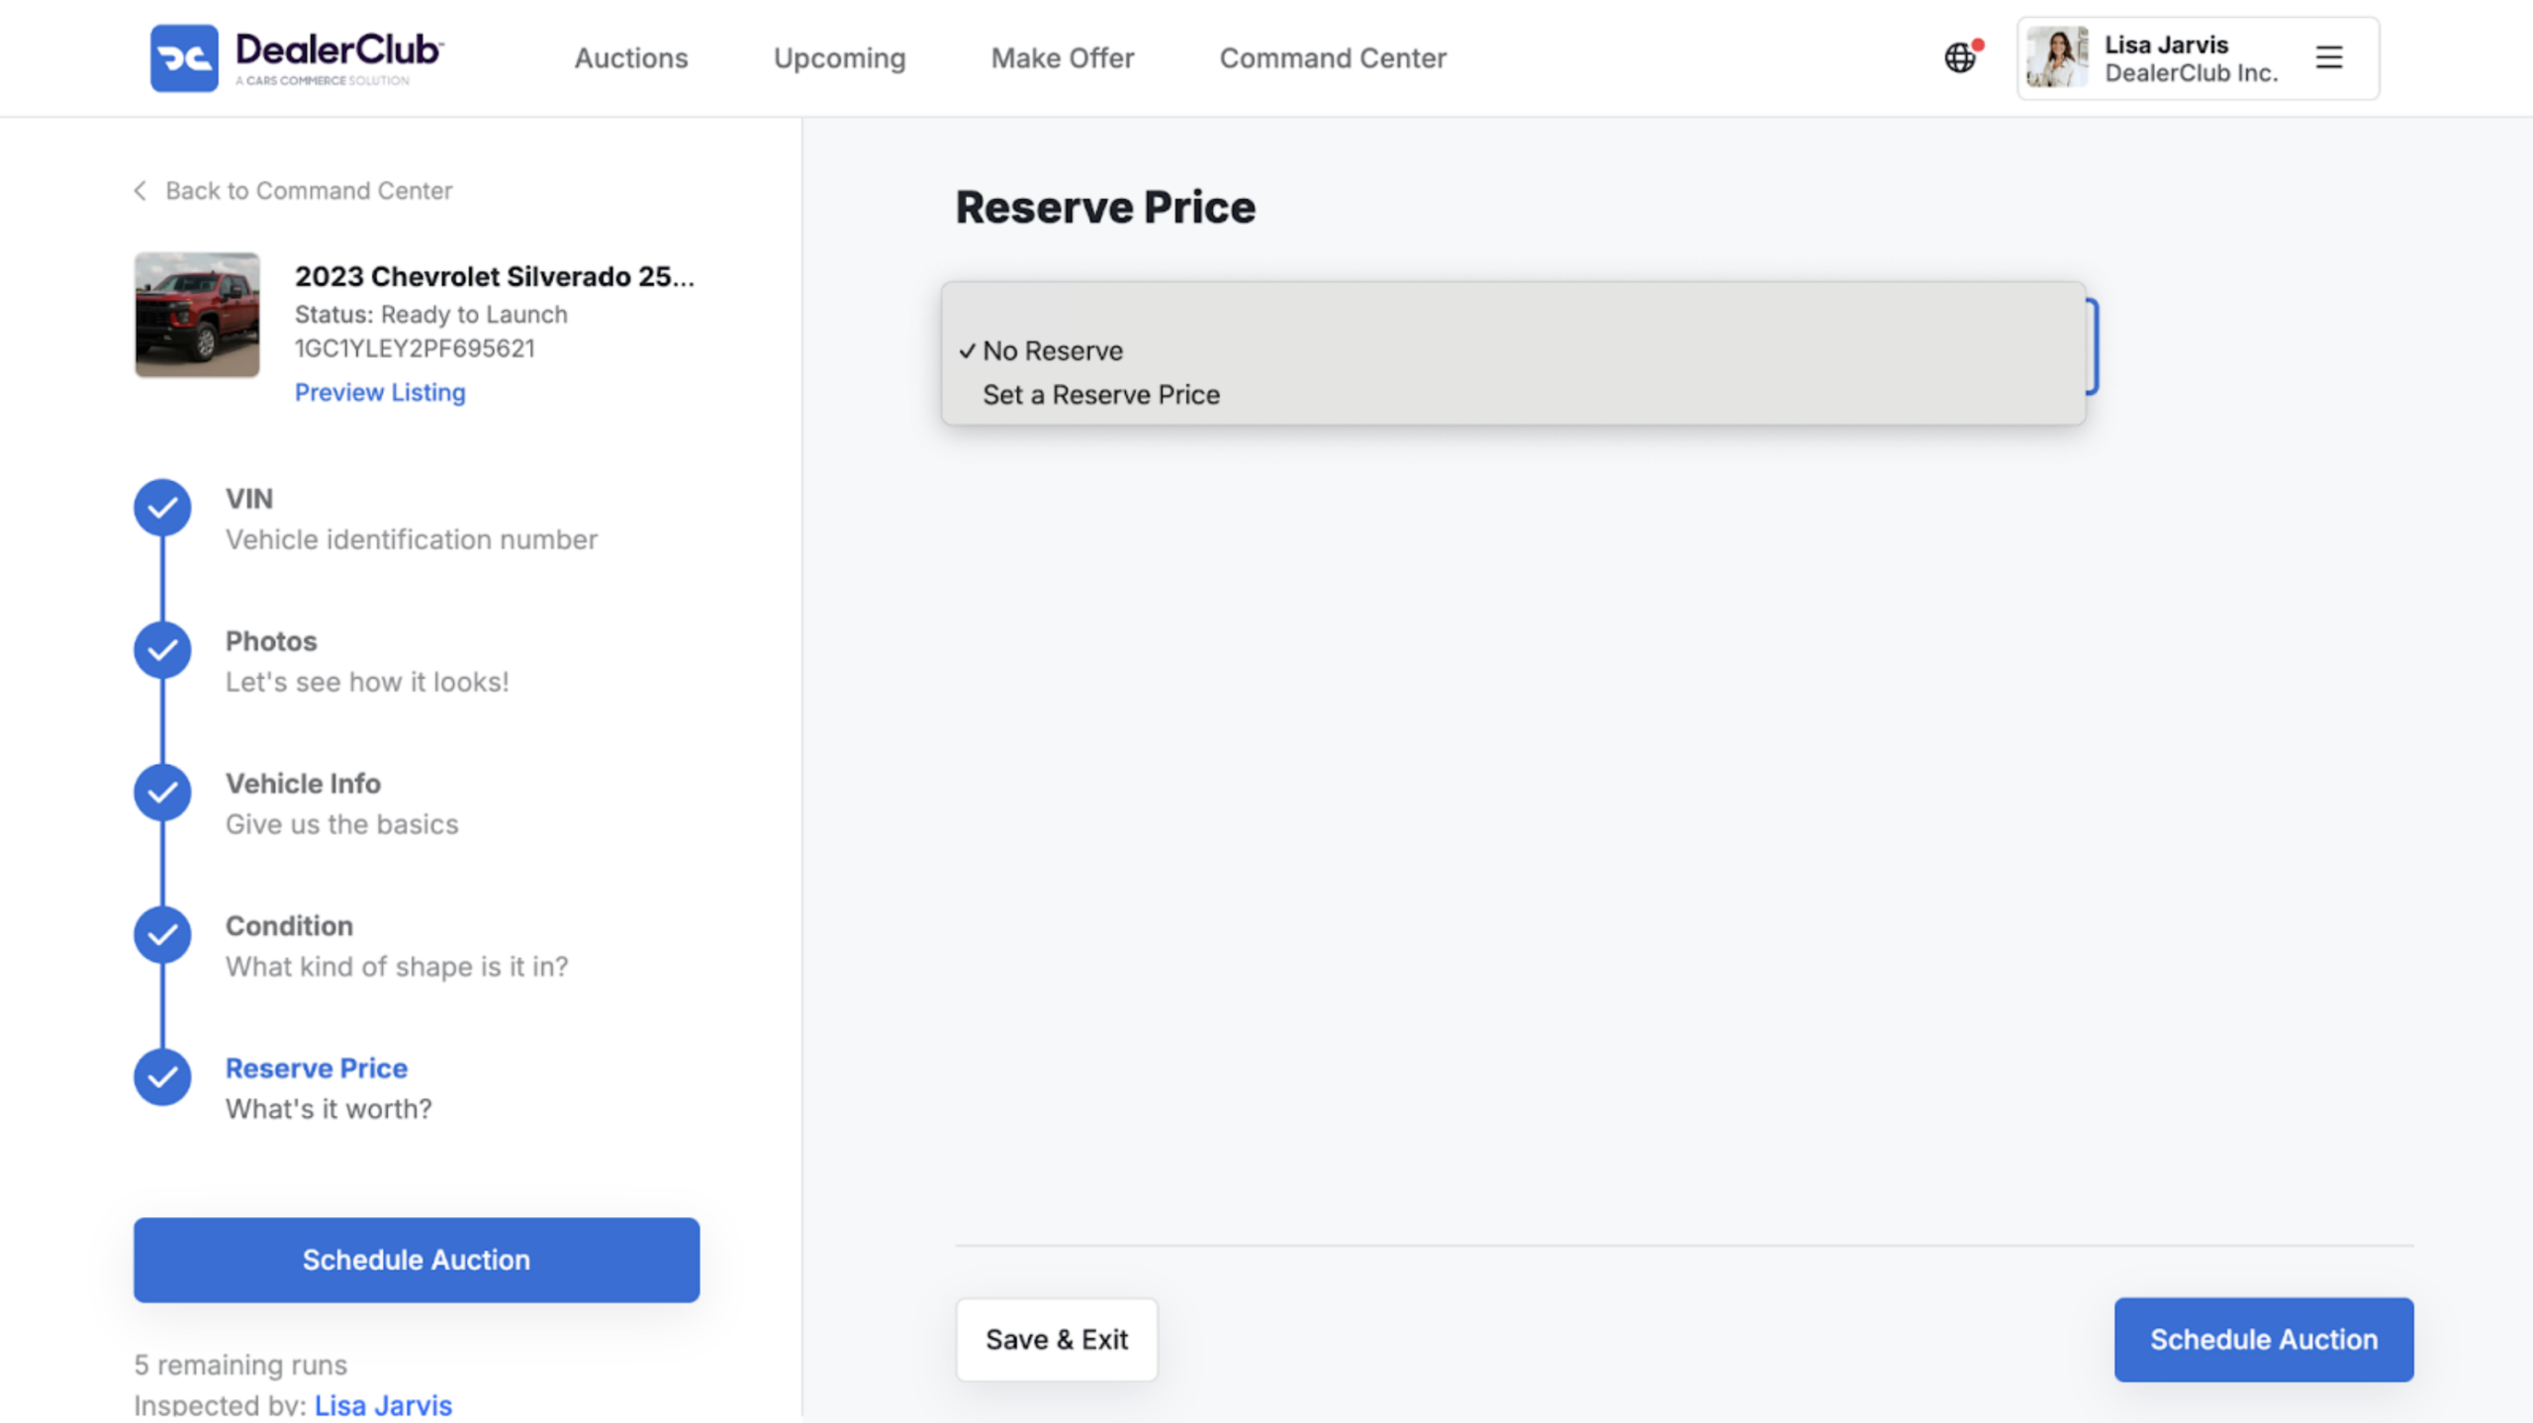The height and width of the screenshot is (1423, 2533).
Task: Click the Condition step checkmark circle
Action: click(162, 935)
